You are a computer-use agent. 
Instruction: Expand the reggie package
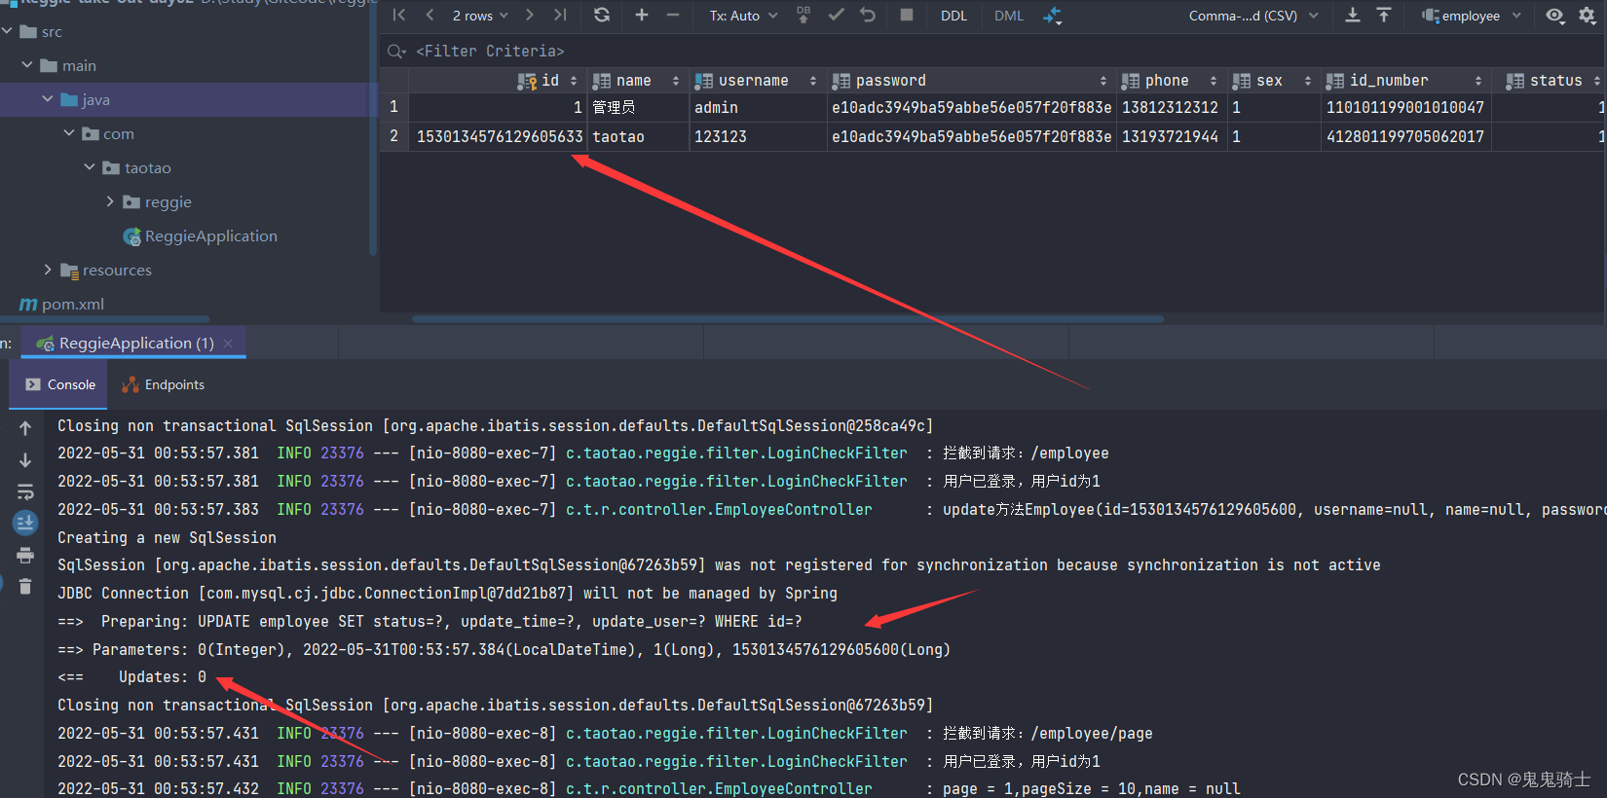pyautogui.click(x=110, y=201)
